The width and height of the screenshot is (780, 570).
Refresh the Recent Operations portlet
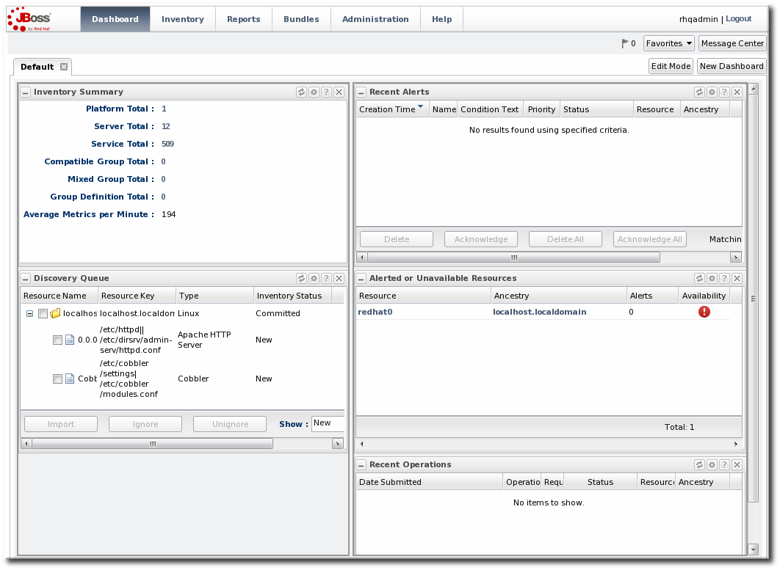(x=699, y=465)
